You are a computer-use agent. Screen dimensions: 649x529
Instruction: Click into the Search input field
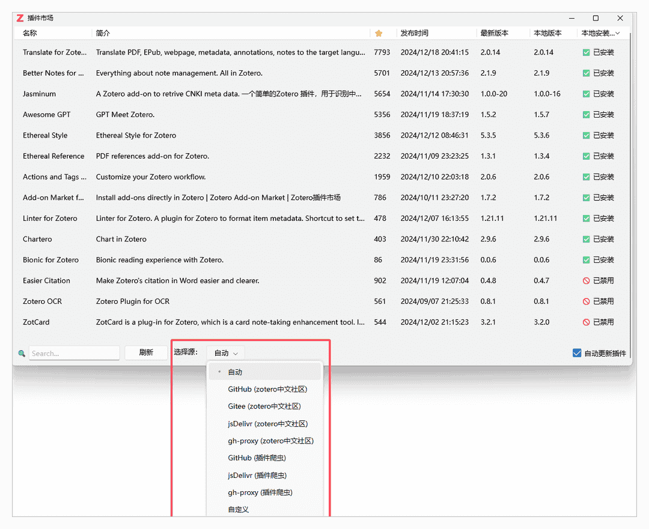(x=74, y=354)
